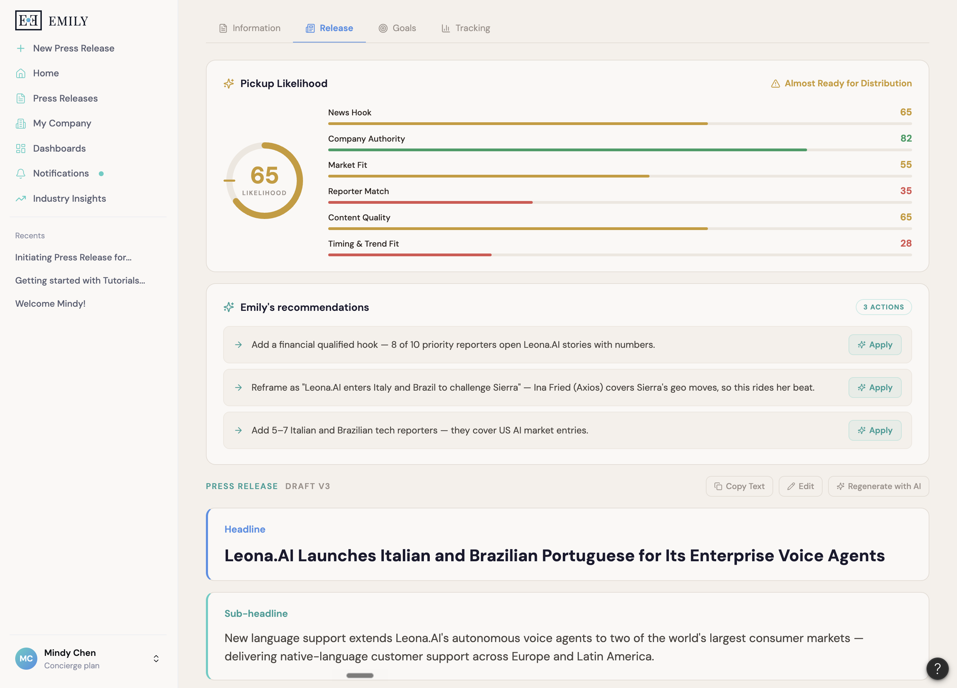Click the warning triangle icon near Almost Ready
The width and height of the screenshot is (957, 688).
coord(776,84)
